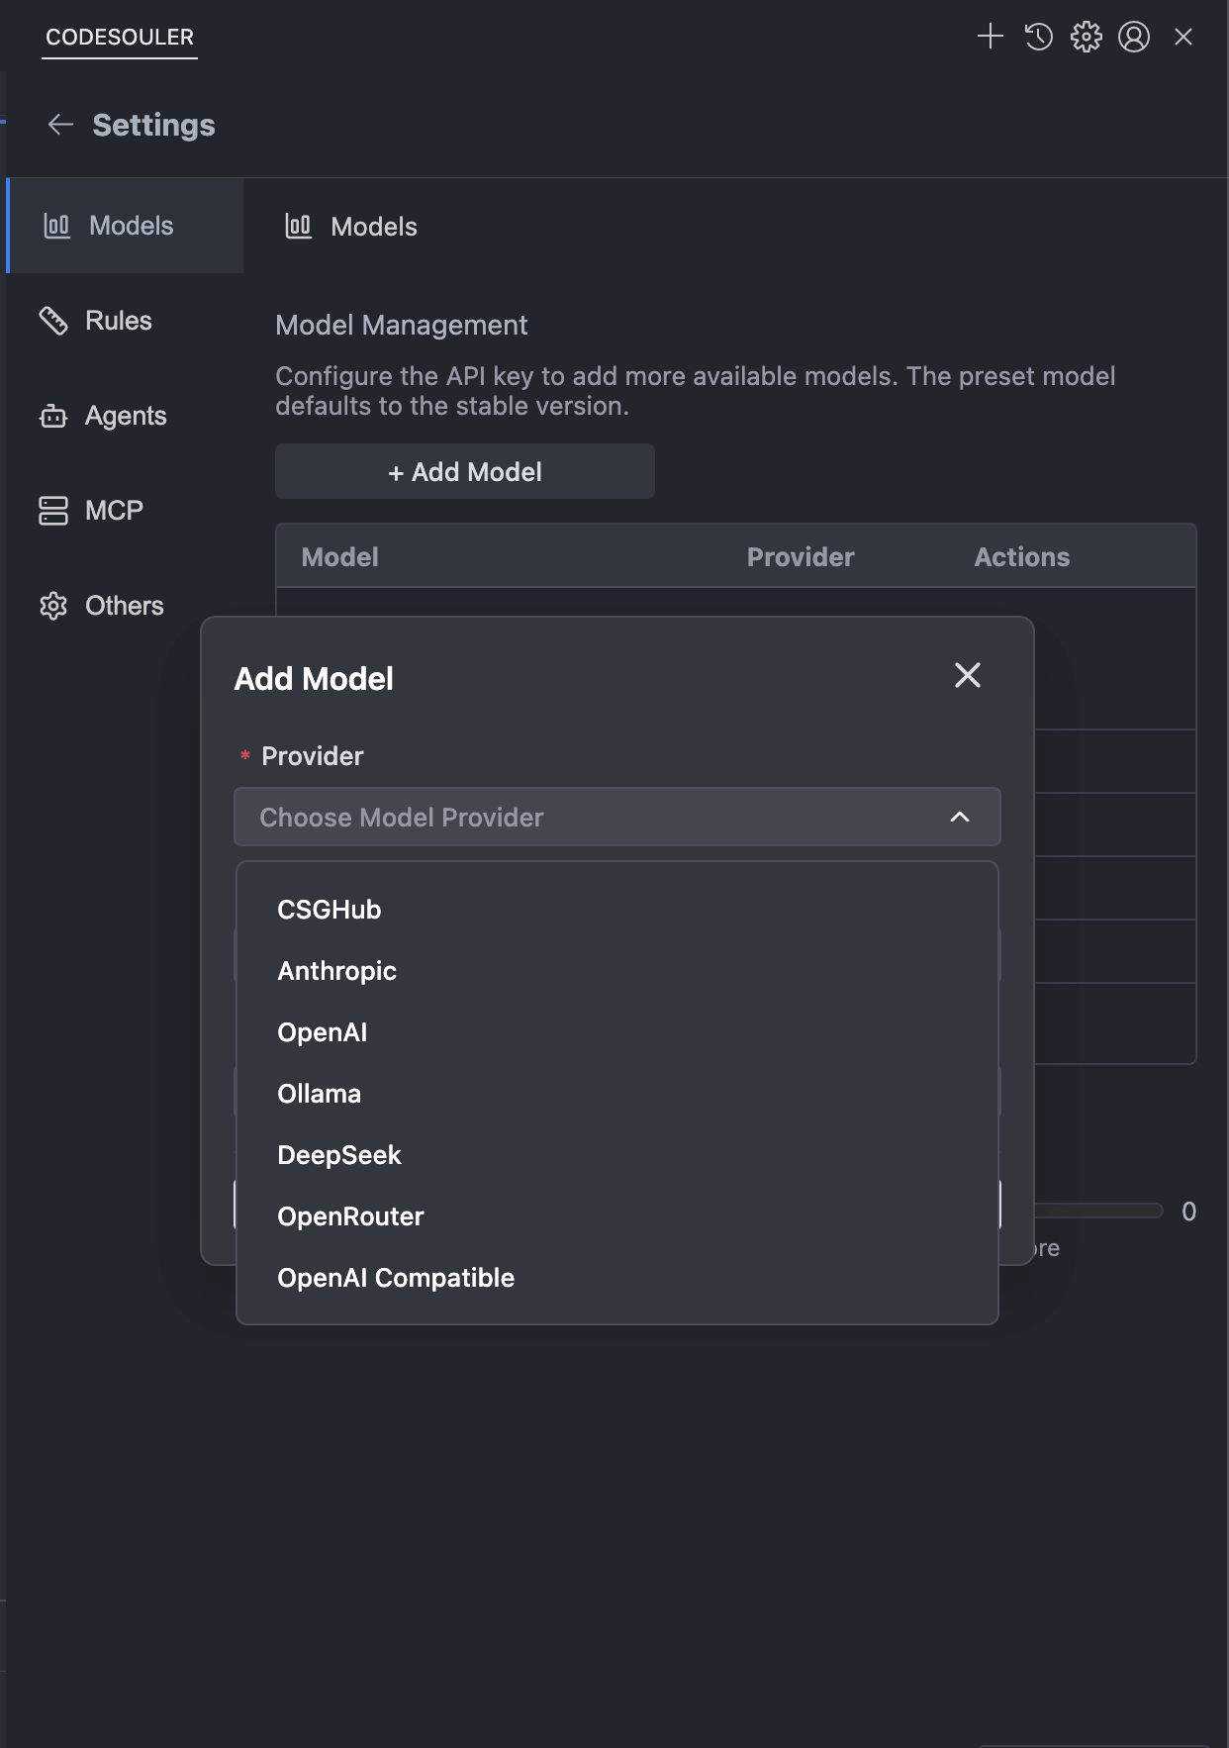Open the settings gear icon in header

pos(1086,37)
